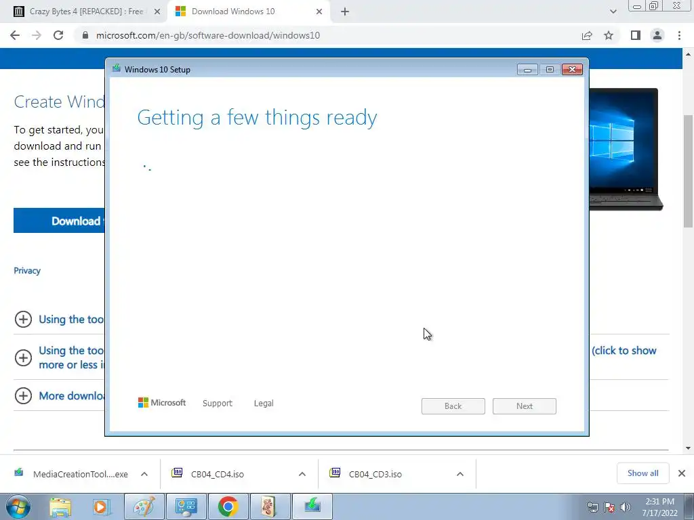Click Show desktop button beside the clock
The image size is (694, 520).
(x=689, y=506)
